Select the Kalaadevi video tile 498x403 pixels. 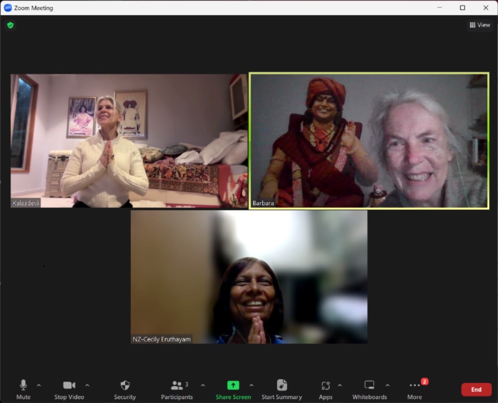coord(129,141)
